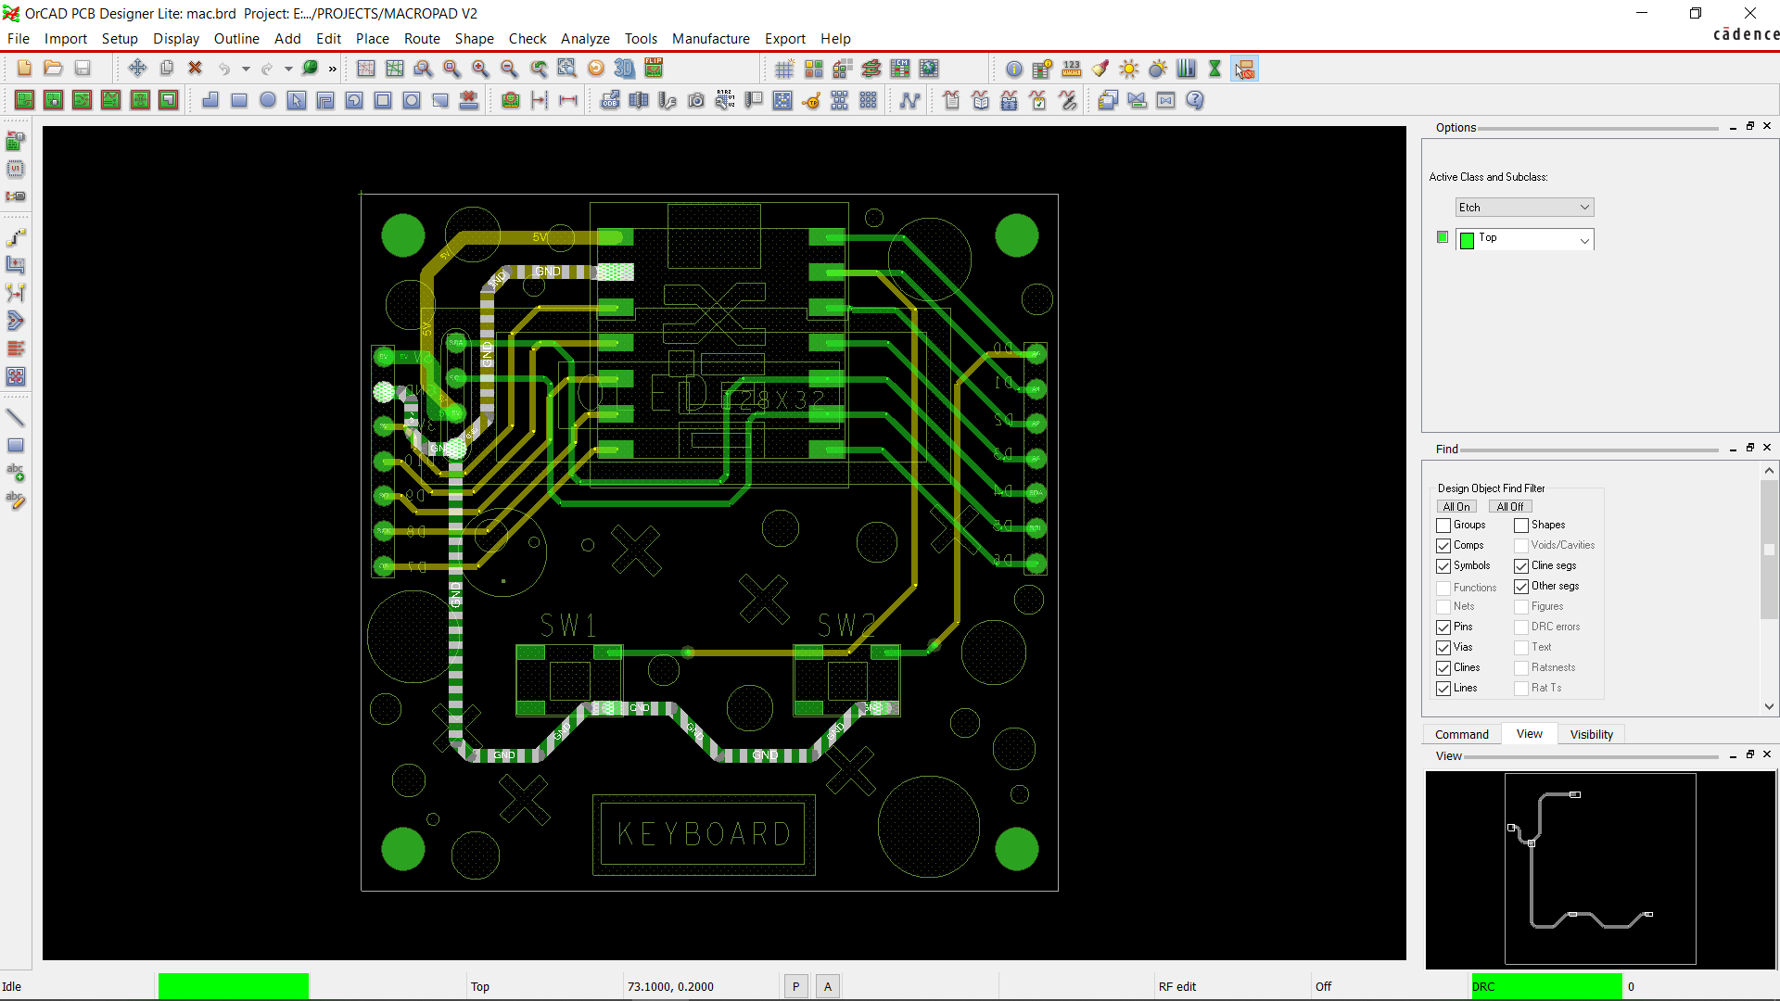Toggle the grid display icon
This screenshot has width=1780, height=1001.
point(784,69)
